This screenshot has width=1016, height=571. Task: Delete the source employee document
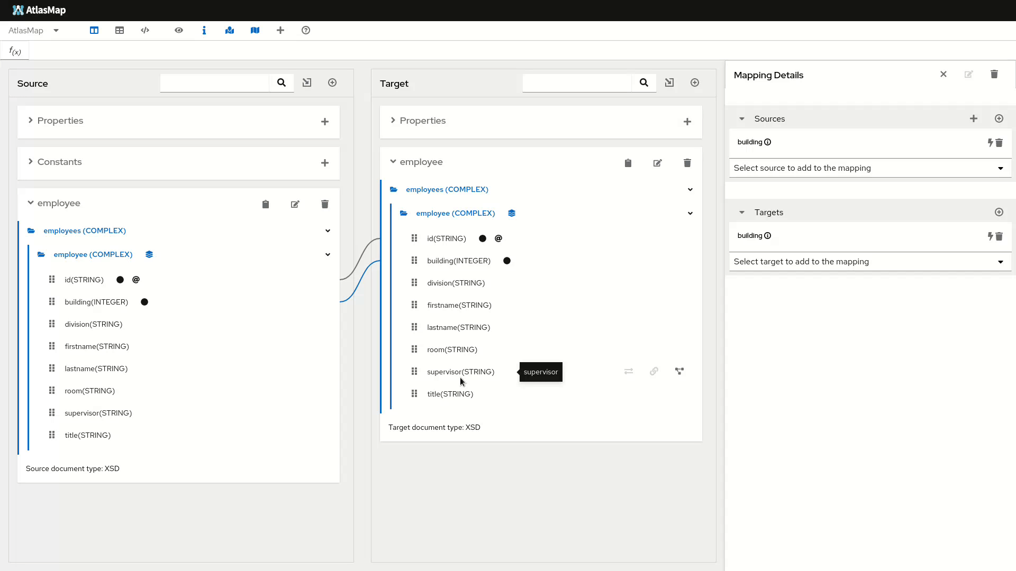325,204
